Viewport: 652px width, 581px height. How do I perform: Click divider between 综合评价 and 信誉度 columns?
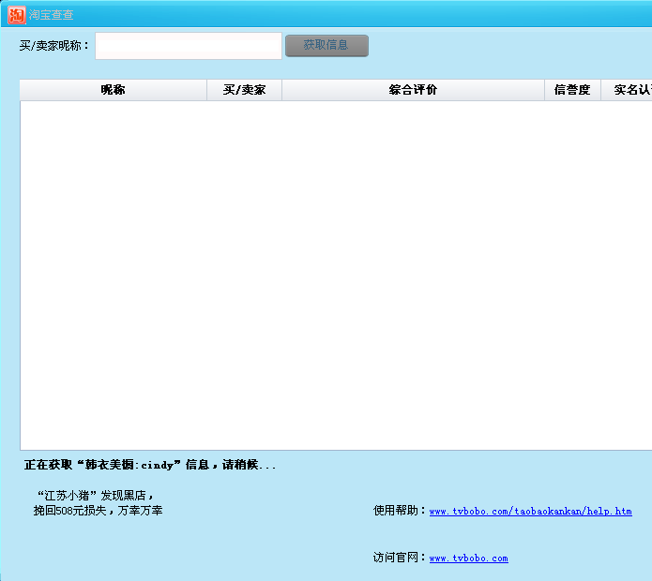pyautogui.click(x=545, y=90)
